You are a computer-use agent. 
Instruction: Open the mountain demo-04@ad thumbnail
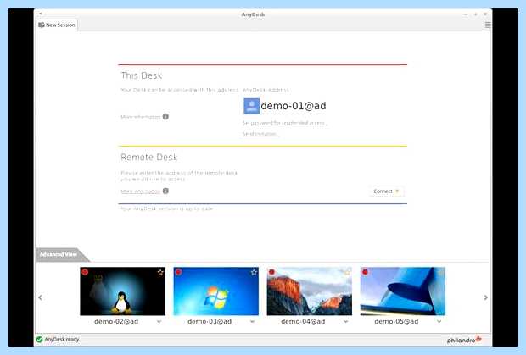tap(310, 291)
